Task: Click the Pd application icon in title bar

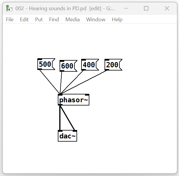Action: 8,8
